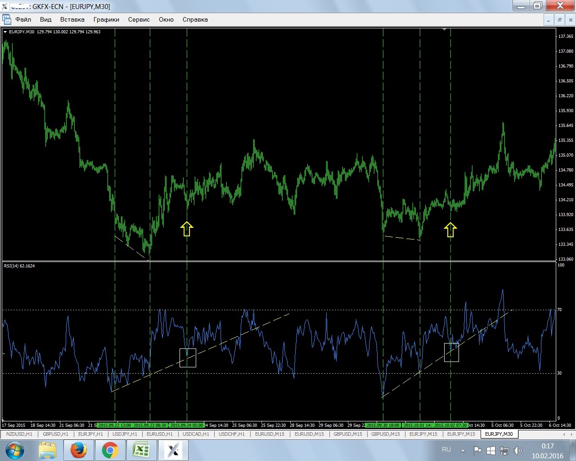Screen dimensions: 576x461
Task: Show hidden tray icons arrow
Action: coord(463,450)
